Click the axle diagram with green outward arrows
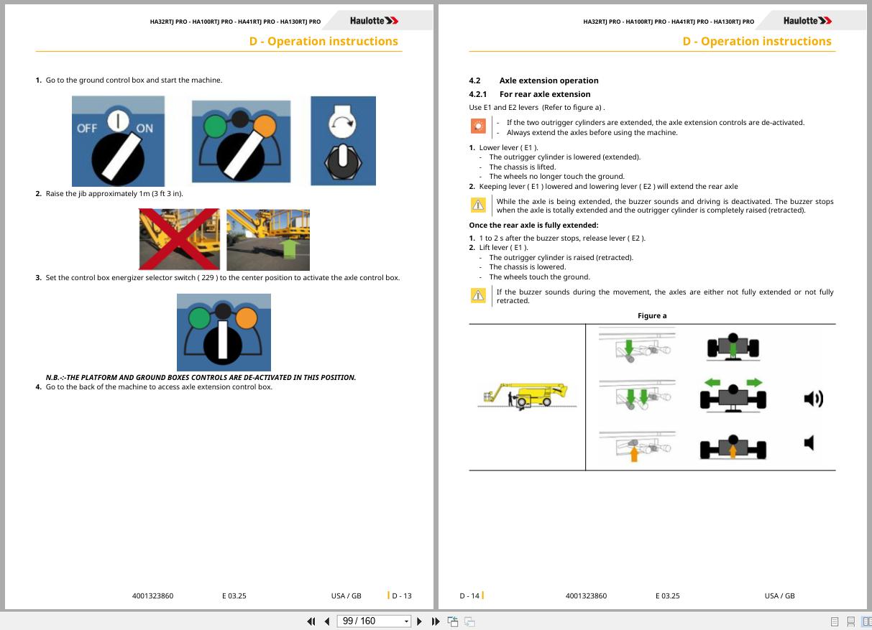This screenshot has height=630, width=872. click(x=733, y=396)
